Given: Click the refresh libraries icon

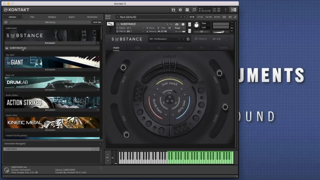Looking at the screenshot, I should [x=6, y=22].
